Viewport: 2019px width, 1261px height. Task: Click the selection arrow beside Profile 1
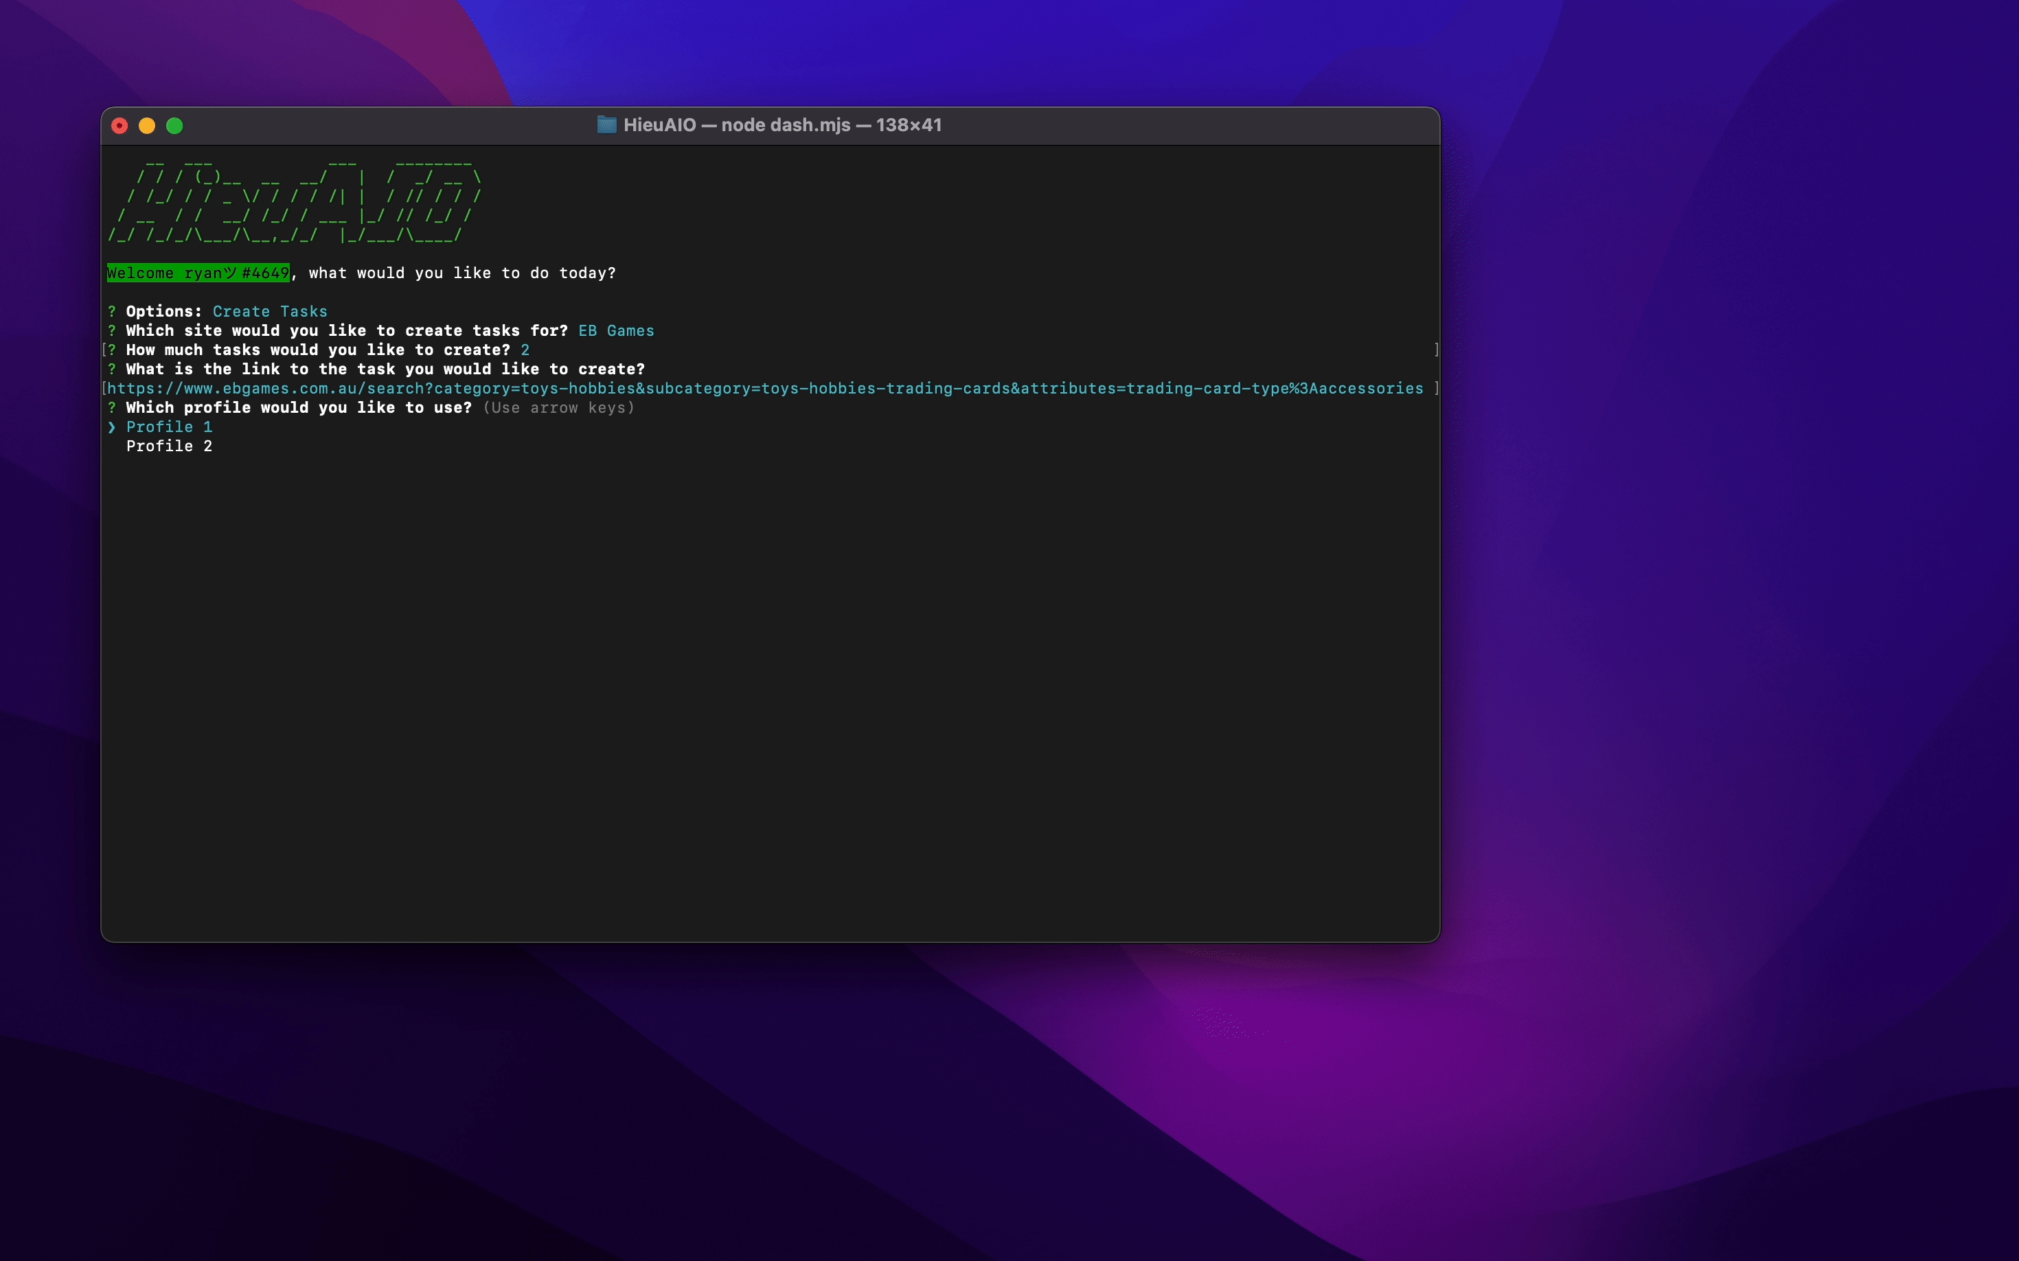[112, 427]
